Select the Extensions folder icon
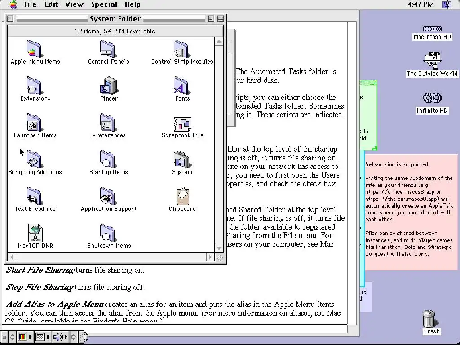The image size is (460, 345). coord(34,86)
